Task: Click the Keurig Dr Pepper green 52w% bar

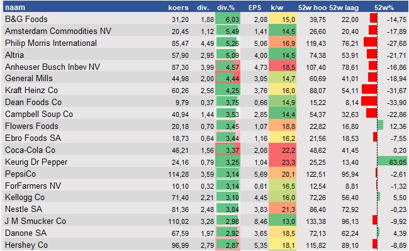Action: [x=392, y=162]
